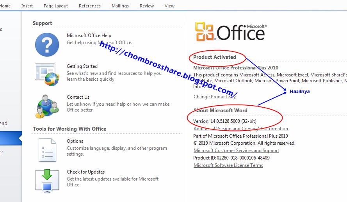Viewport: 347px width, 202px height.
Task: Click the Getting Started title text
Action: [82, 66]
